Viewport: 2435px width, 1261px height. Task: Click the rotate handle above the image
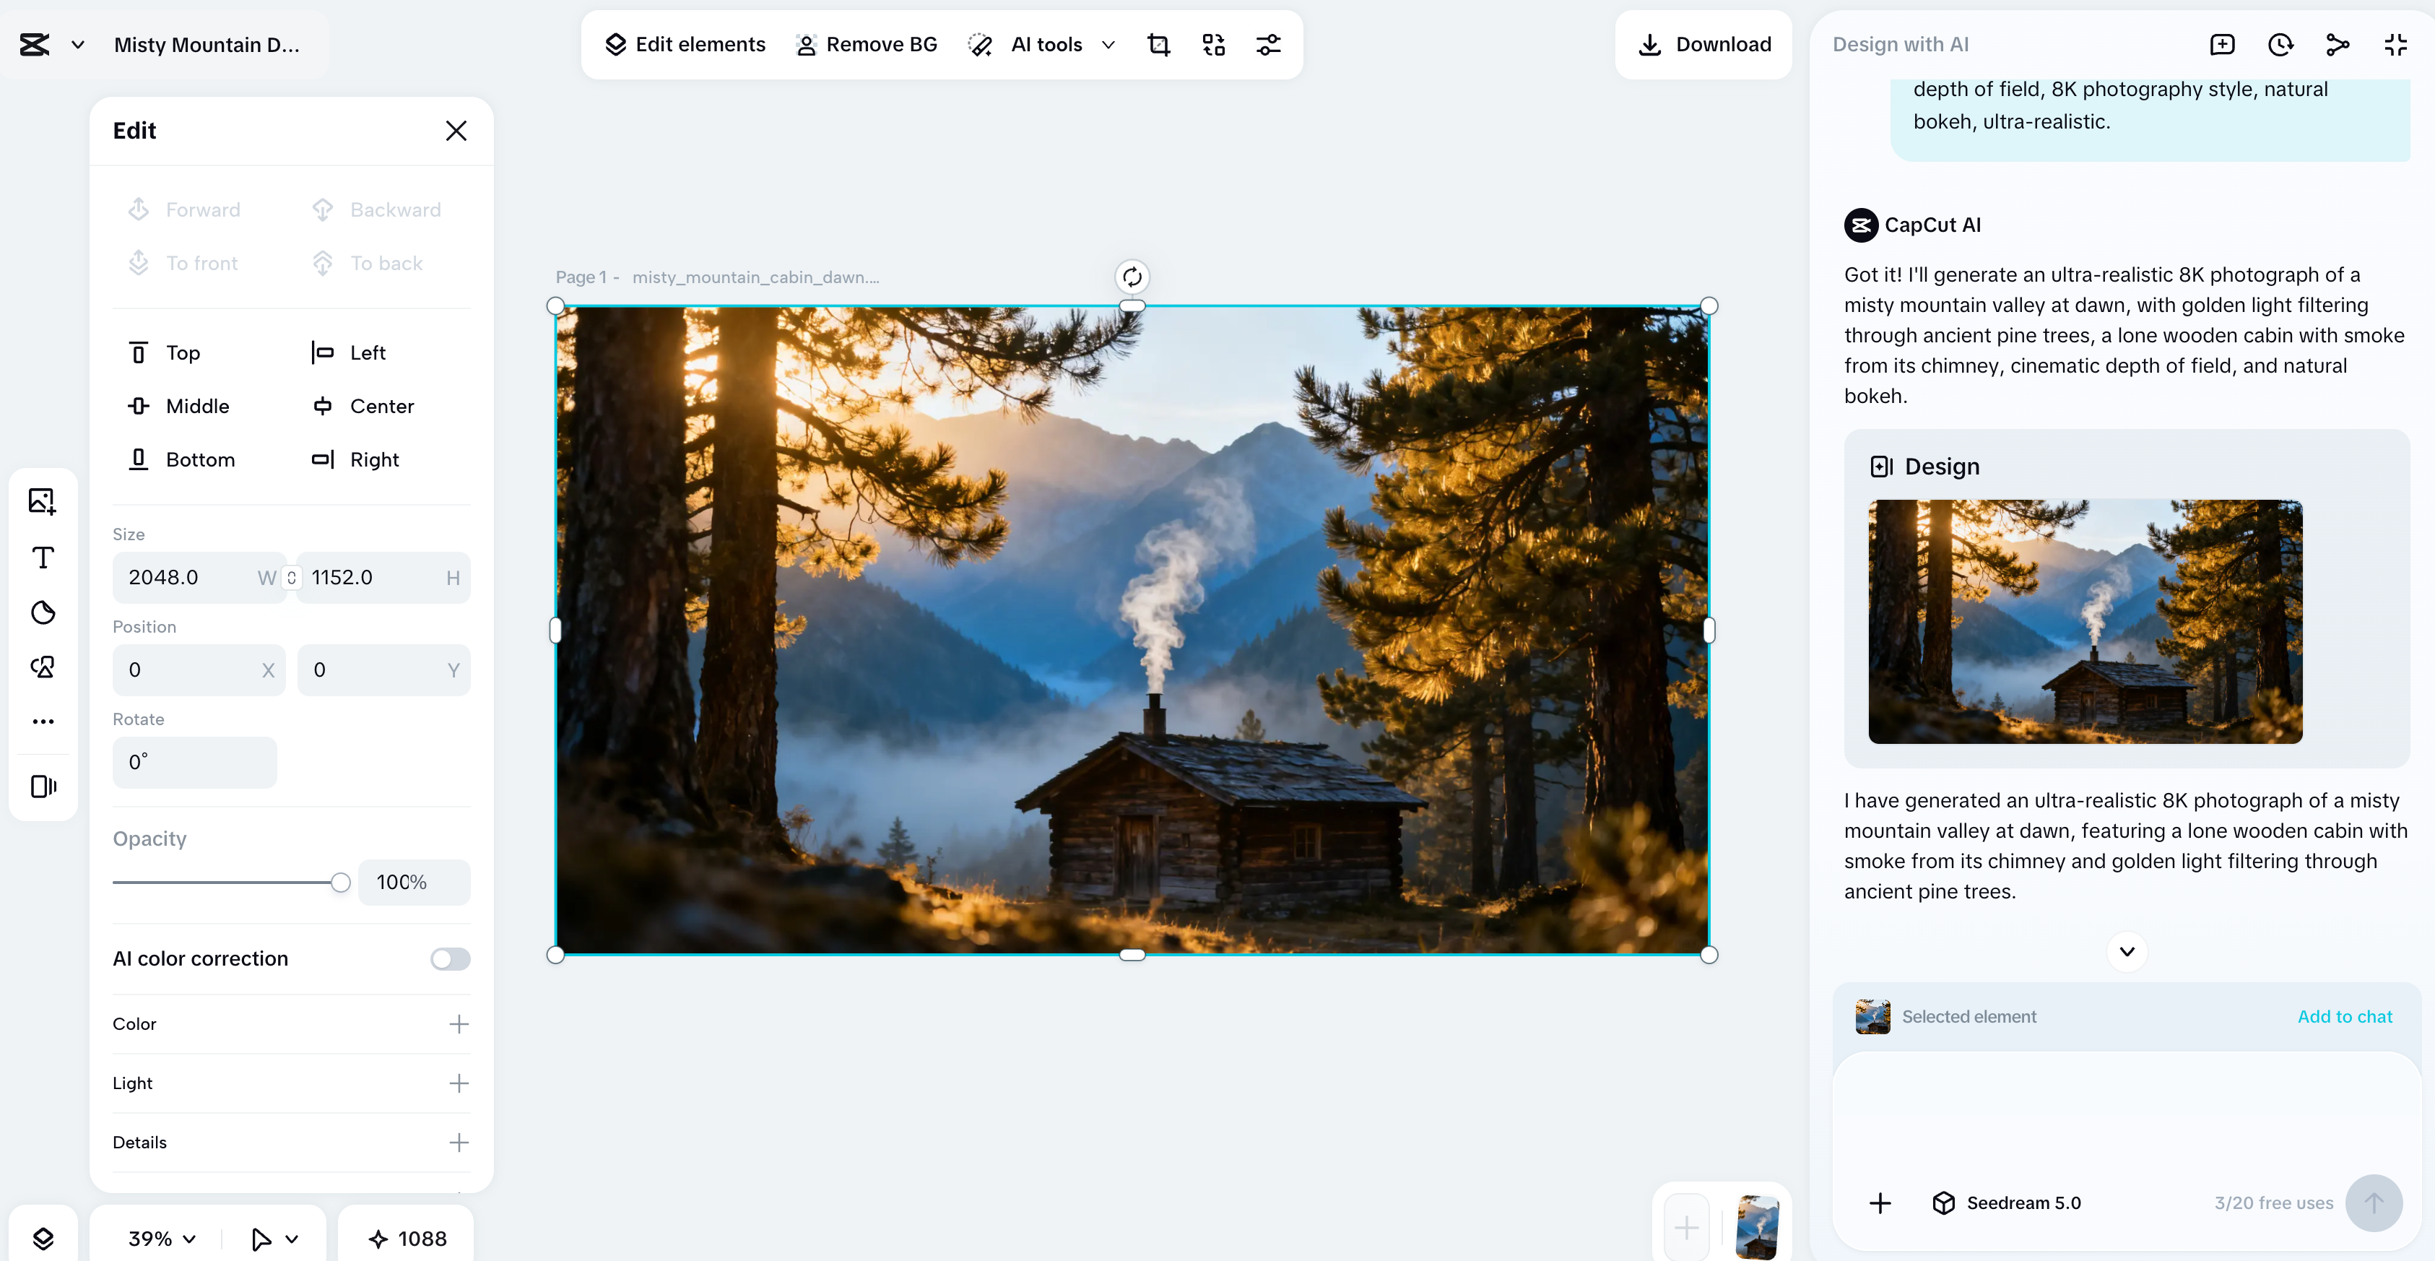1132,276
